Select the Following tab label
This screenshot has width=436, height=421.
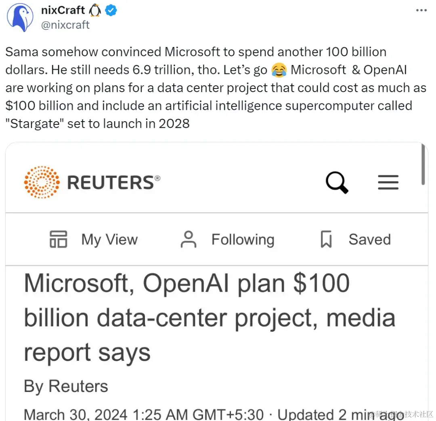coord(243,240)
